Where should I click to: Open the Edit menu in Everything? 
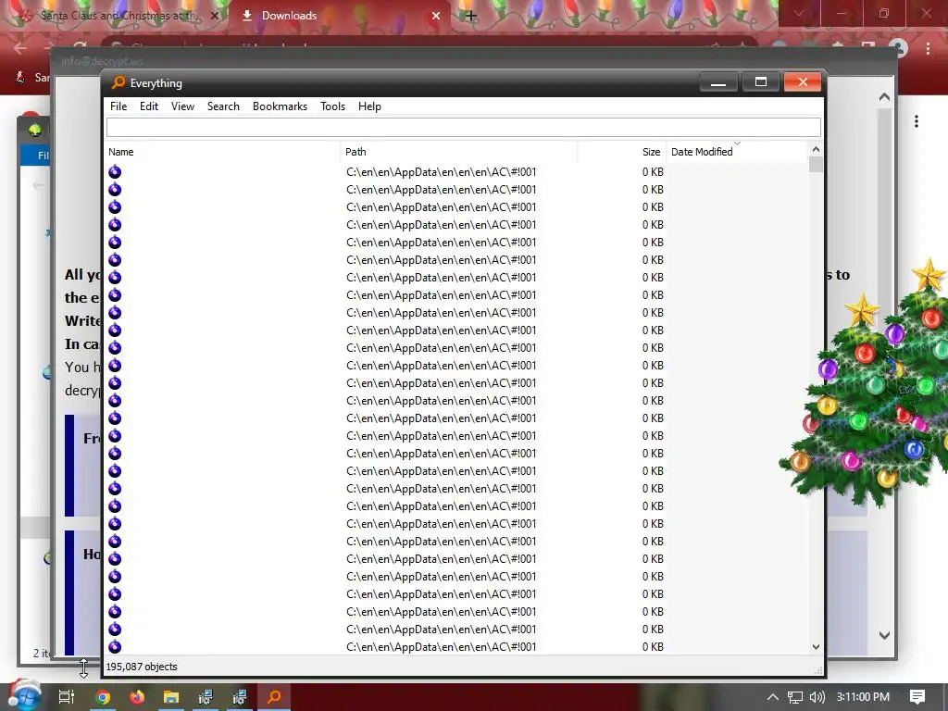coord(149,106)
